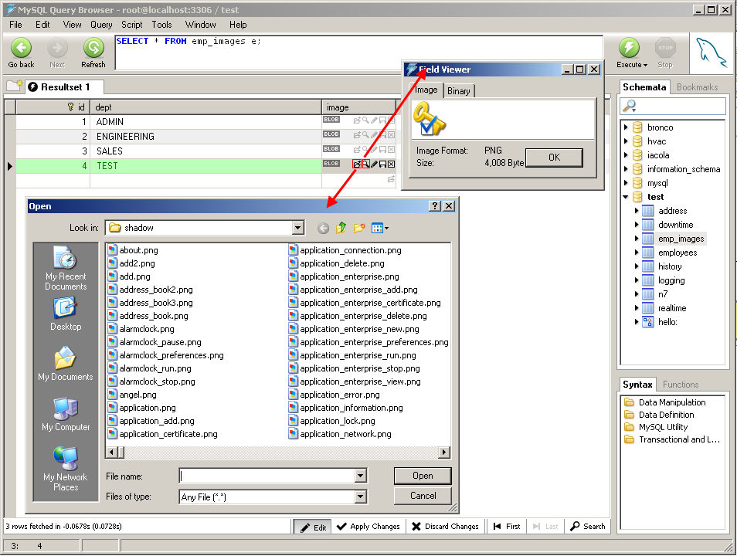Open the Look in folder dropdown
The height and width of the screenshot is (556, 737).
point(298,228)
